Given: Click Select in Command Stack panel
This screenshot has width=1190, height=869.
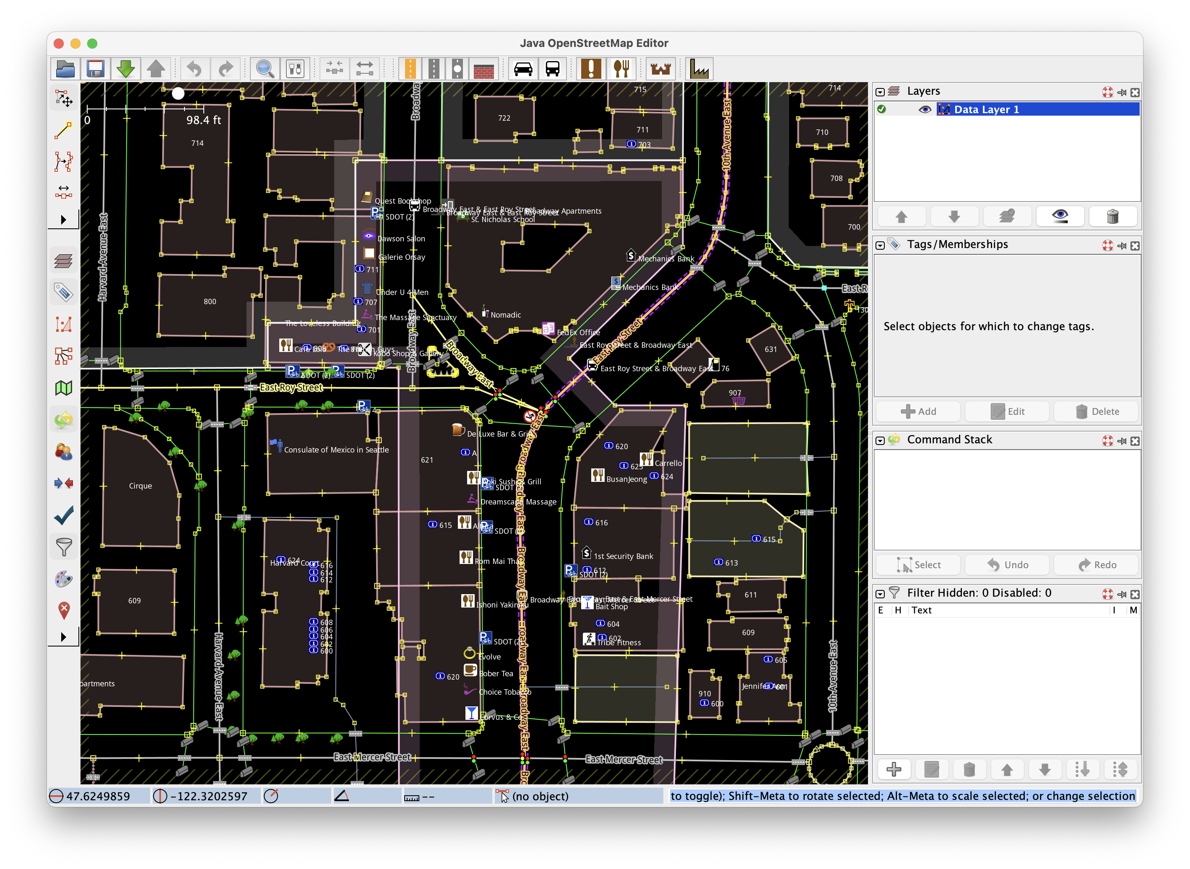Looking at the screenshot, I should 918,564.
